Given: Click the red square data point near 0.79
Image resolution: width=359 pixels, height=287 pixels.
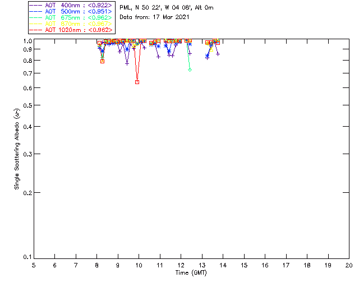Looking at the screenshot, I should [x=102, y=61].
